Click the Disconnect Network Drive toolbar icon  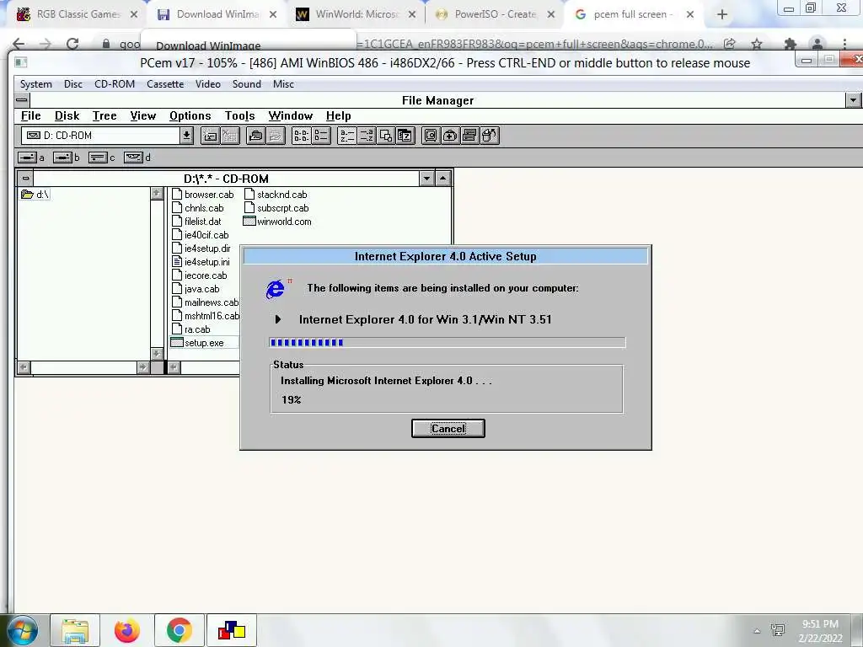(x=230, y=136)
